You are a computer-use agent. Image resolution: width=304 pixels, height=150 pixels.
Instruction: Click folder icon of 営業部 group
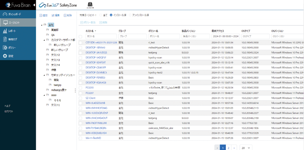(47, 30)
